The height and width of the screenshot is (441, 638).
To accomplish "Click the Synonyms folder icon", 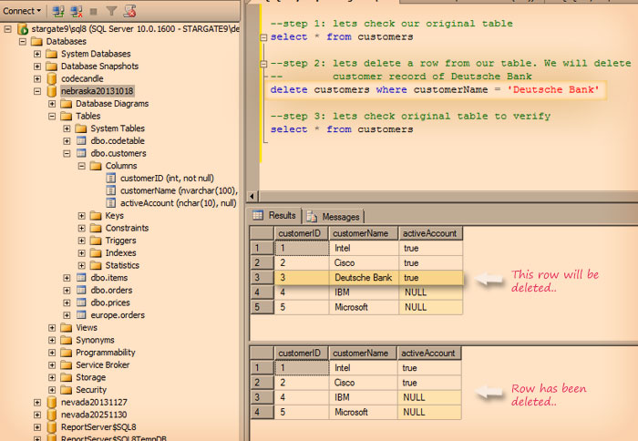I will [x=66, y=340].
